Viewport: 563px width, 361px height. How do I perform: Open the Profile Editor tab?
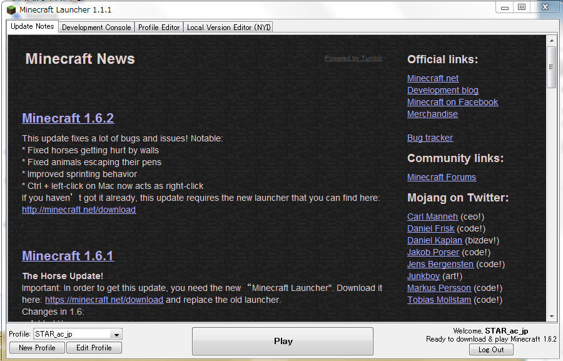[x=159, y=28]
